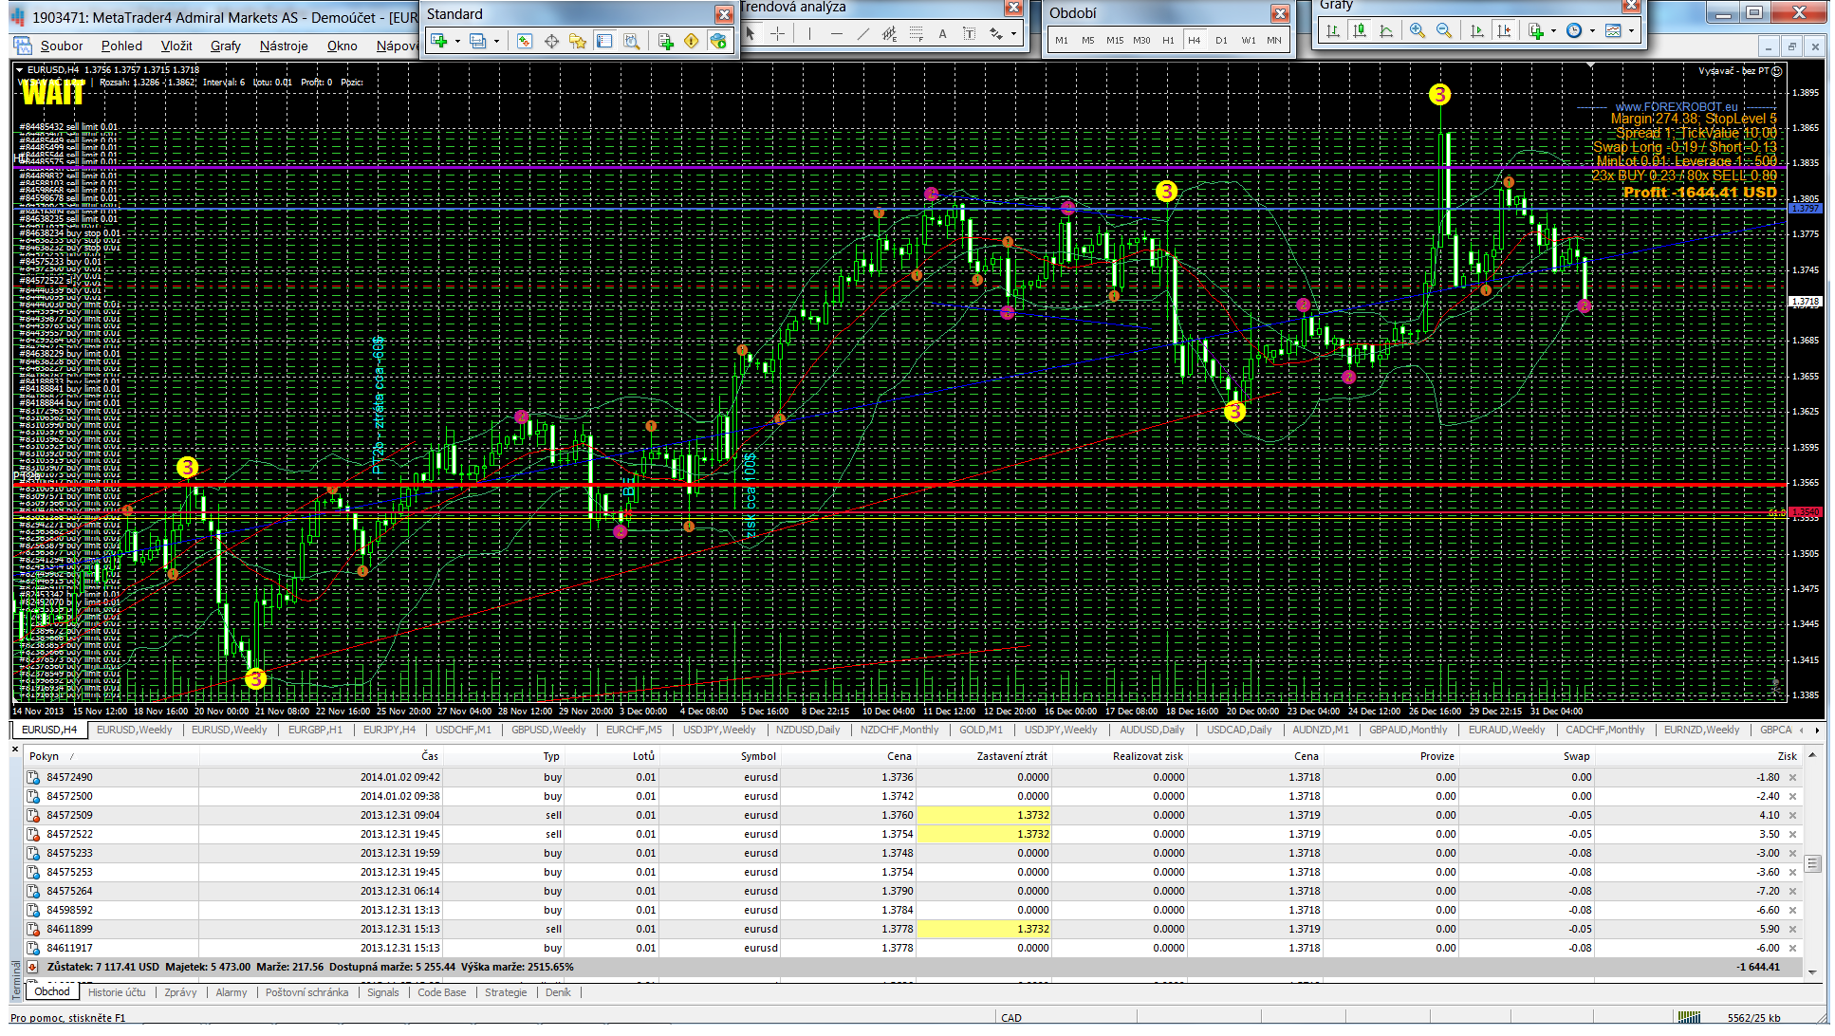Click the terminal panel vertical scrollbar
Image resolution: width=1835 pixels, height=1036 pixels.
pyautogui.click(x=1812, y=863)
